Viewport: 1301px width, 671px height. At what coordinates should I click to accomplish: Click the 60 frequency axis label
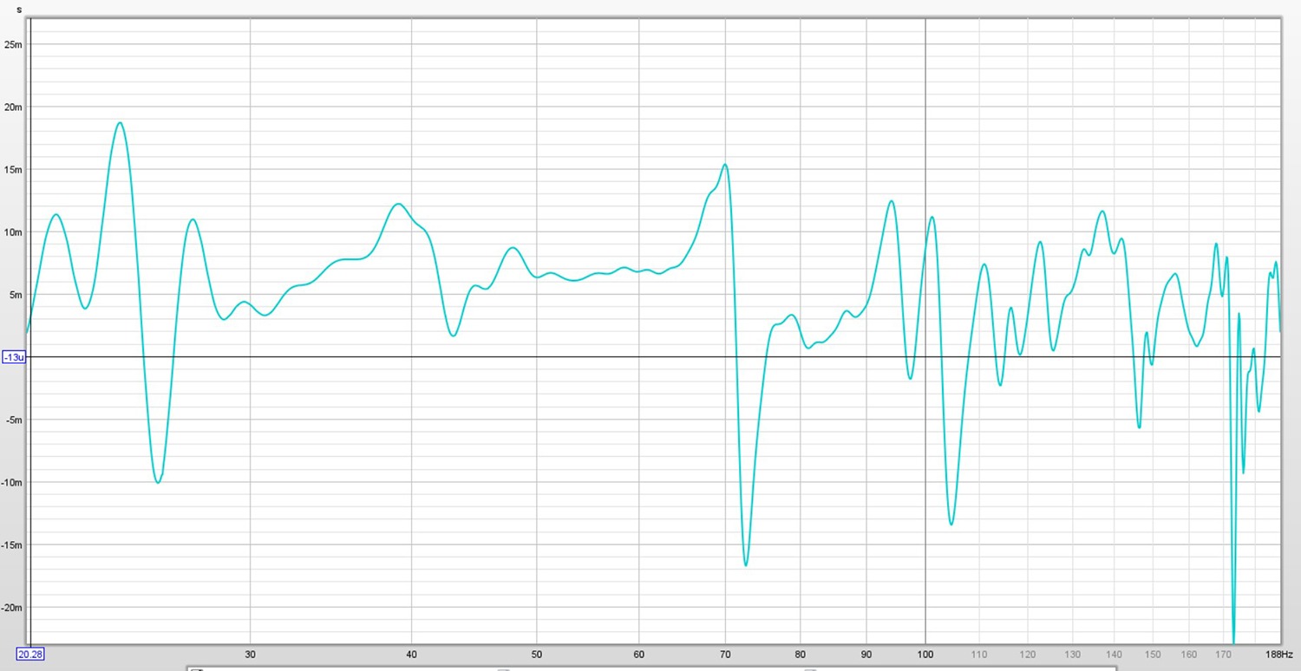point(639,654)
